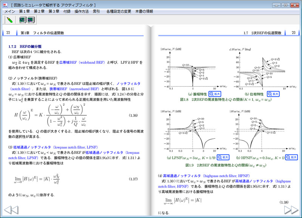The width and height of the screenshot is (302, 218).
Task: Open the 第1章 menu
Action: (x=25, y=11)
